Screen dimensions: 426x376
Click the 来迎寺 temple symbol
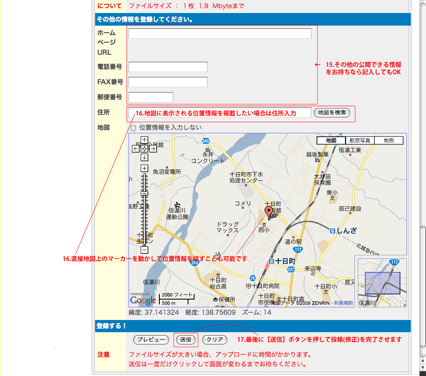pos(313,274)
